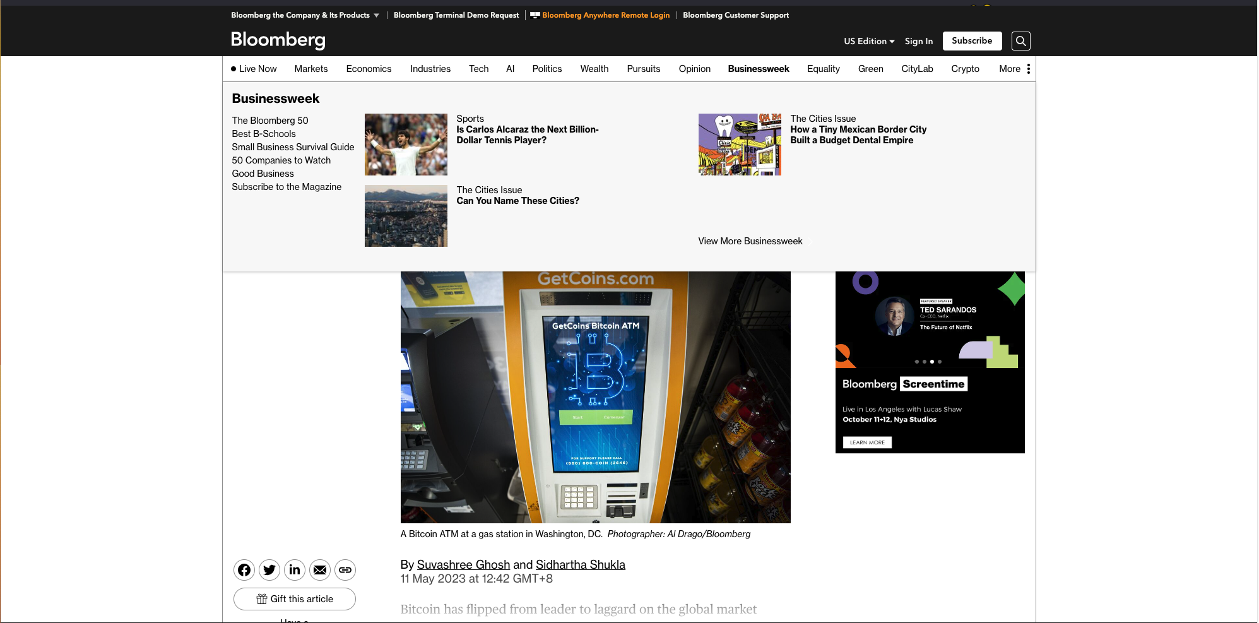The image size is (1259, 623).
Task: Open Can You Name These Cities article
Action: click(x=517, y=201)
